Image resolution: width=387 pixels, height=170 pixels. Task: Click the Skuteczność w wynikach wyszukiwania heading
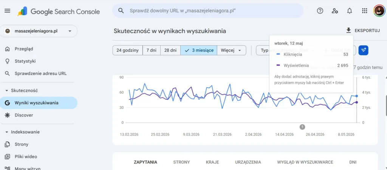click(170, 31)
